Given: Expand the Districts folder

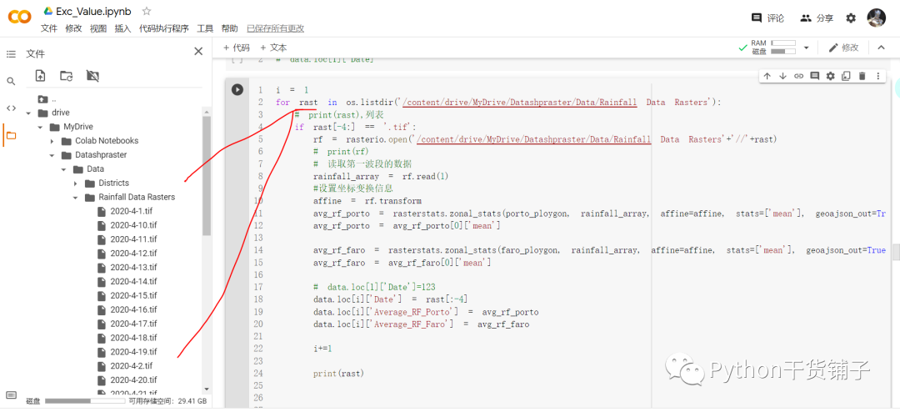Looking at the screenshot, I should (75, 183).
